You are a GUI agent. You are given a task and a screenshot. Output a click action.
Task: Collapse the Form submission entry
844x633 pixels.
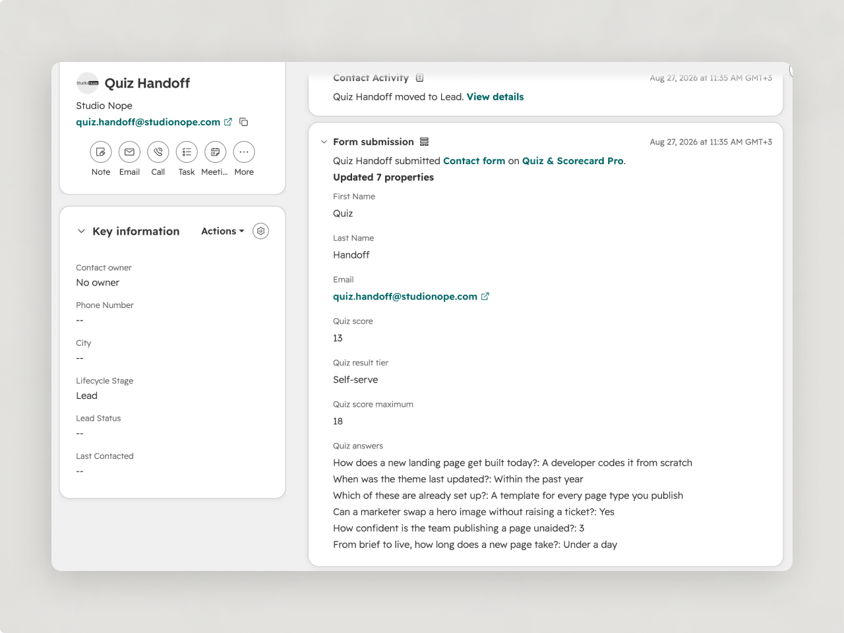324,142
